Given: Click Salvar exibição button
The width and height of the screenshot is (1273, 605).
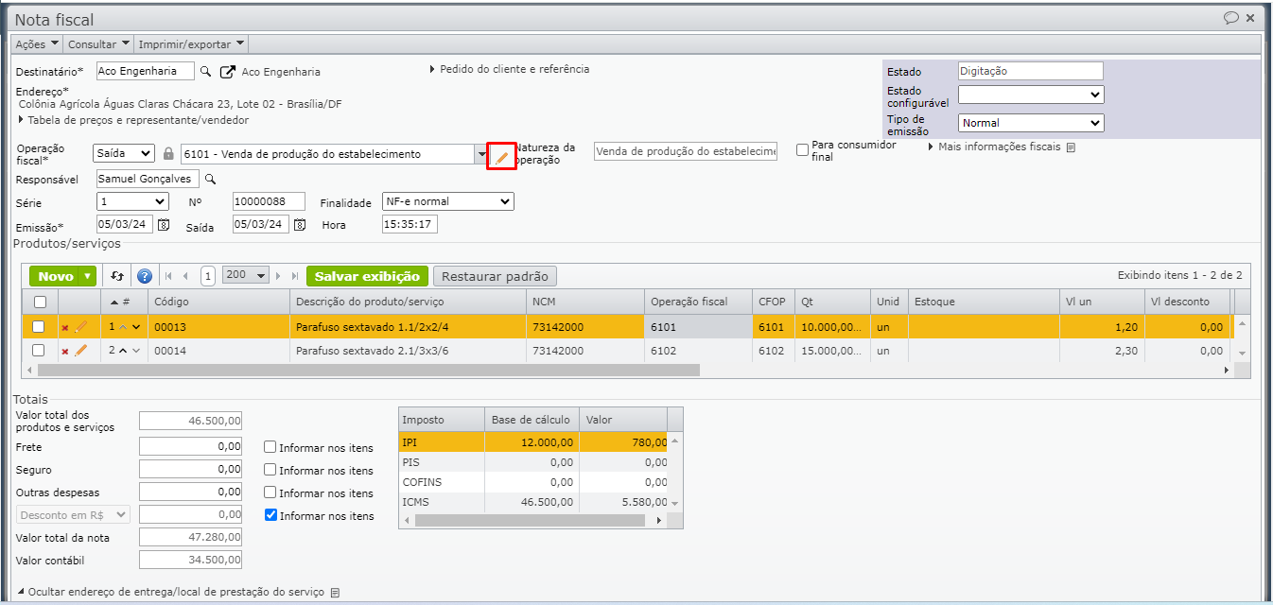Looking at the screenshot, I should [367, 276].
